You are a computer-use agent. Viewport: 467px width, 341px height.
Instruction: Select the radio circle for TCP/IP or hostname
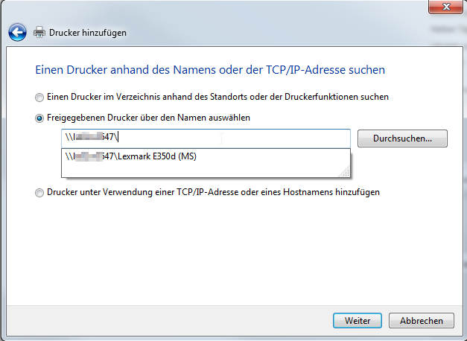[39, 192]
